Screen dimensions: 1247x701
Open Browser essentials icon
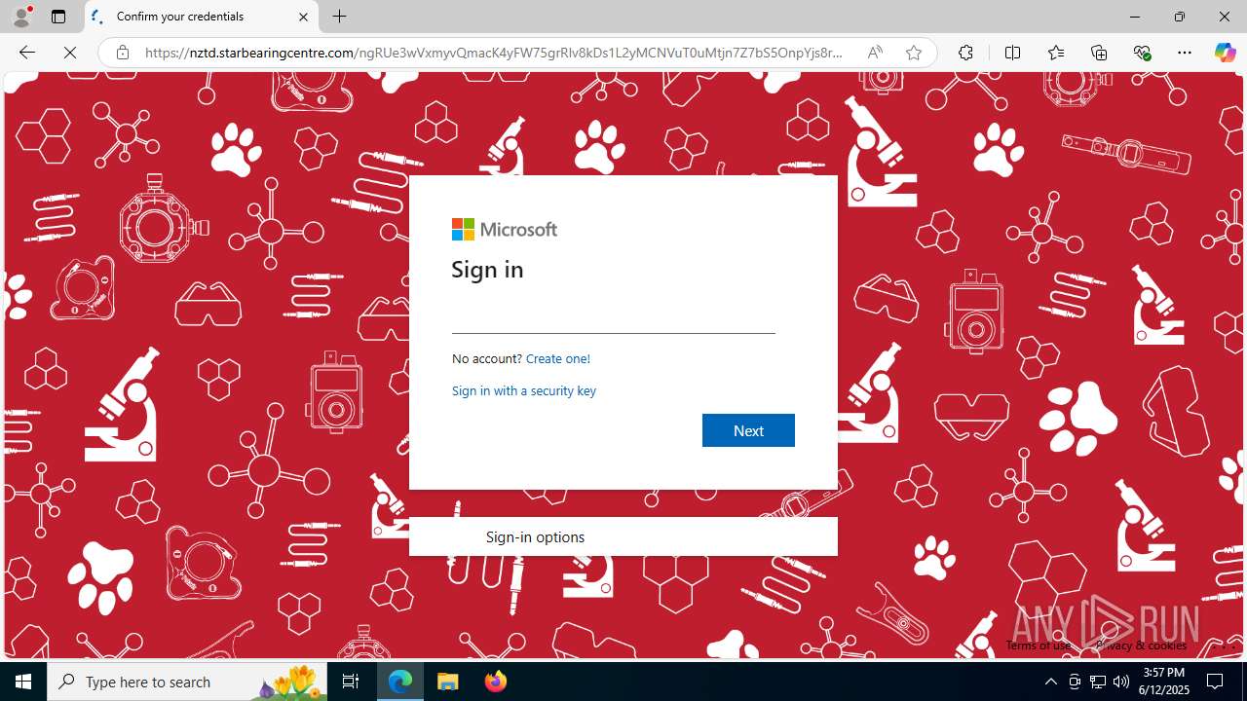coord(1142,53)
